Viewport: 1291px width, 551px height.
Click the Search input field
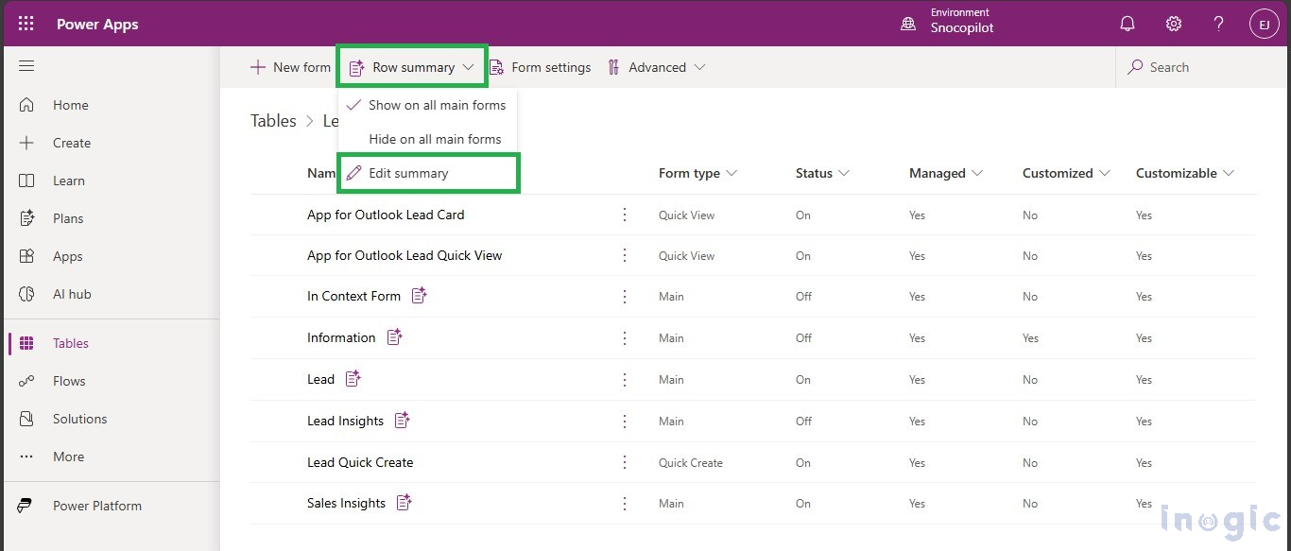point(1203,67)
